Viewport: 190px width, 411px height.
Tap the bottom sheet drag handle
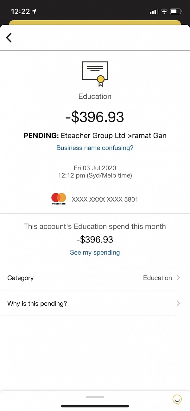[x=95, y=397]
